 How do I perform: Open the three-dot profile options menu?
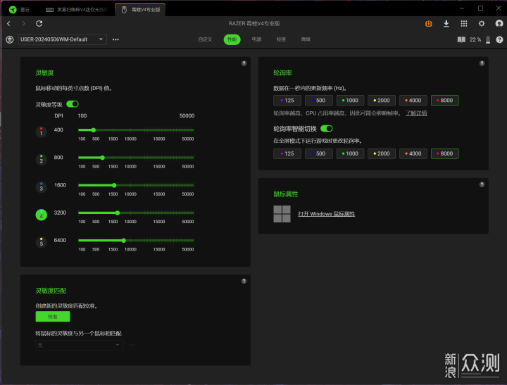115,39
